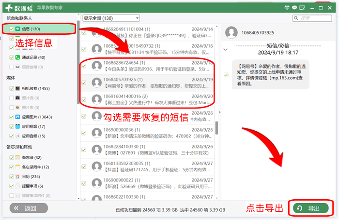Uncheck the 提醒事项 (6) checkbox
339x220 pixels.
point(12,186)
